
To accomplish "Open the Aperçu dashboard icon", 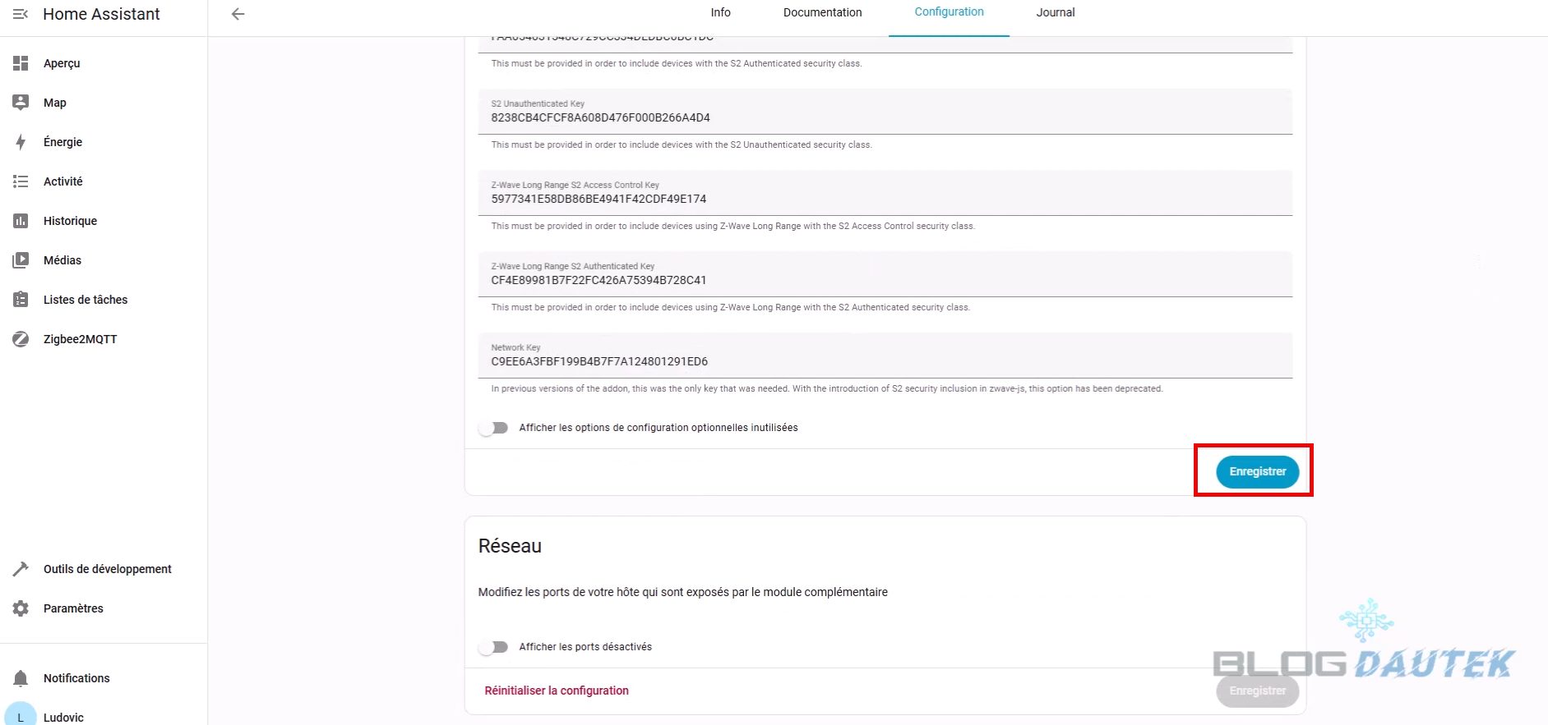I will click(x=21, y=63).
